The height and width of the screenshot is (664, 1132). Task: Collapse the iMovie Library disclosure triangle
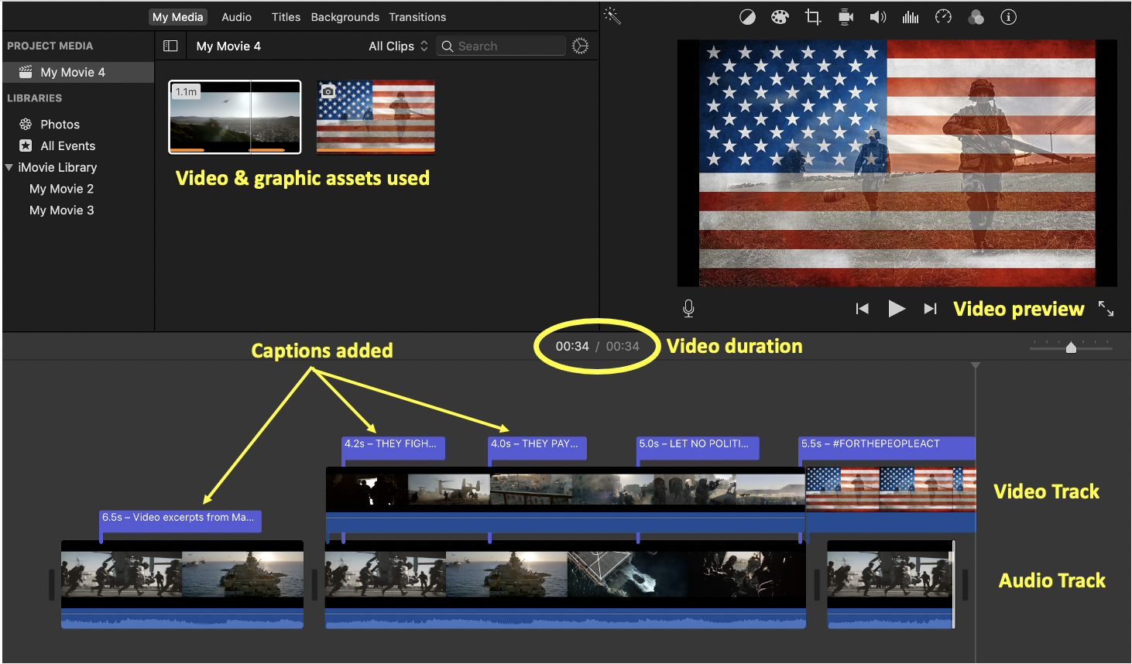pos(9,167)
